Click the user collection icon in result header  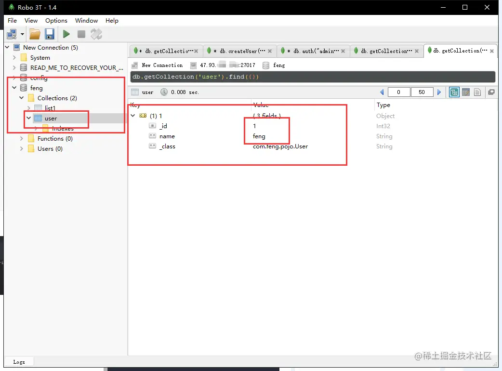(135, 92)
